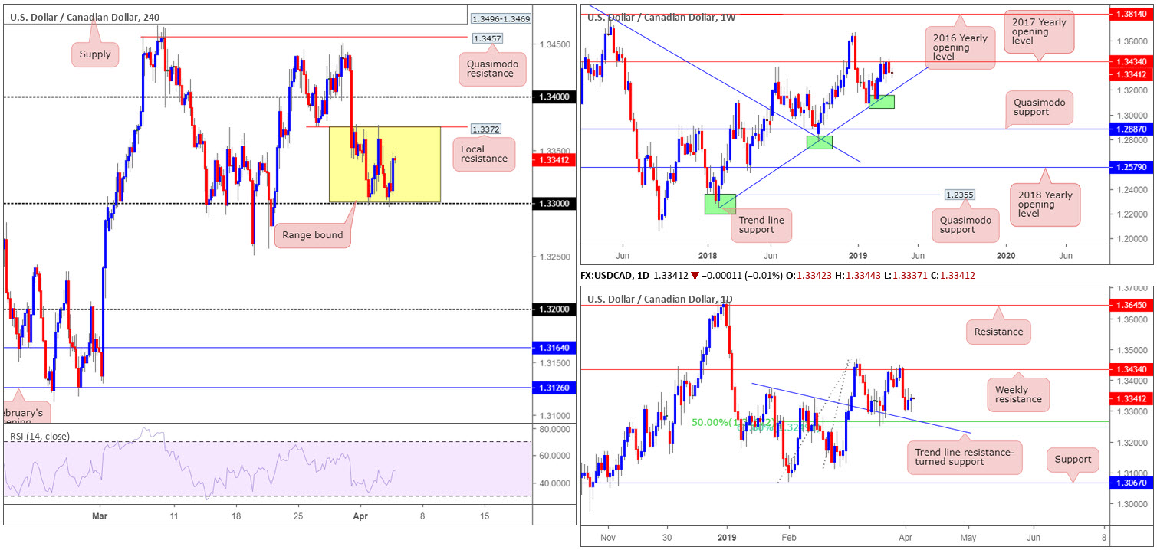Select the yellow range-bound rectangle
The width and height of the screenshot is (1157, 550).
(385, 165)
